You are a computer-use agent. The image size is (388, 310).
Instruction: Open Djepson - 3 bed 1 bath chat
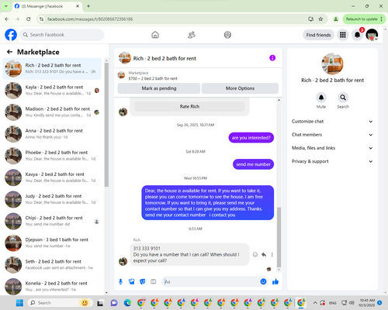(52, 243)
